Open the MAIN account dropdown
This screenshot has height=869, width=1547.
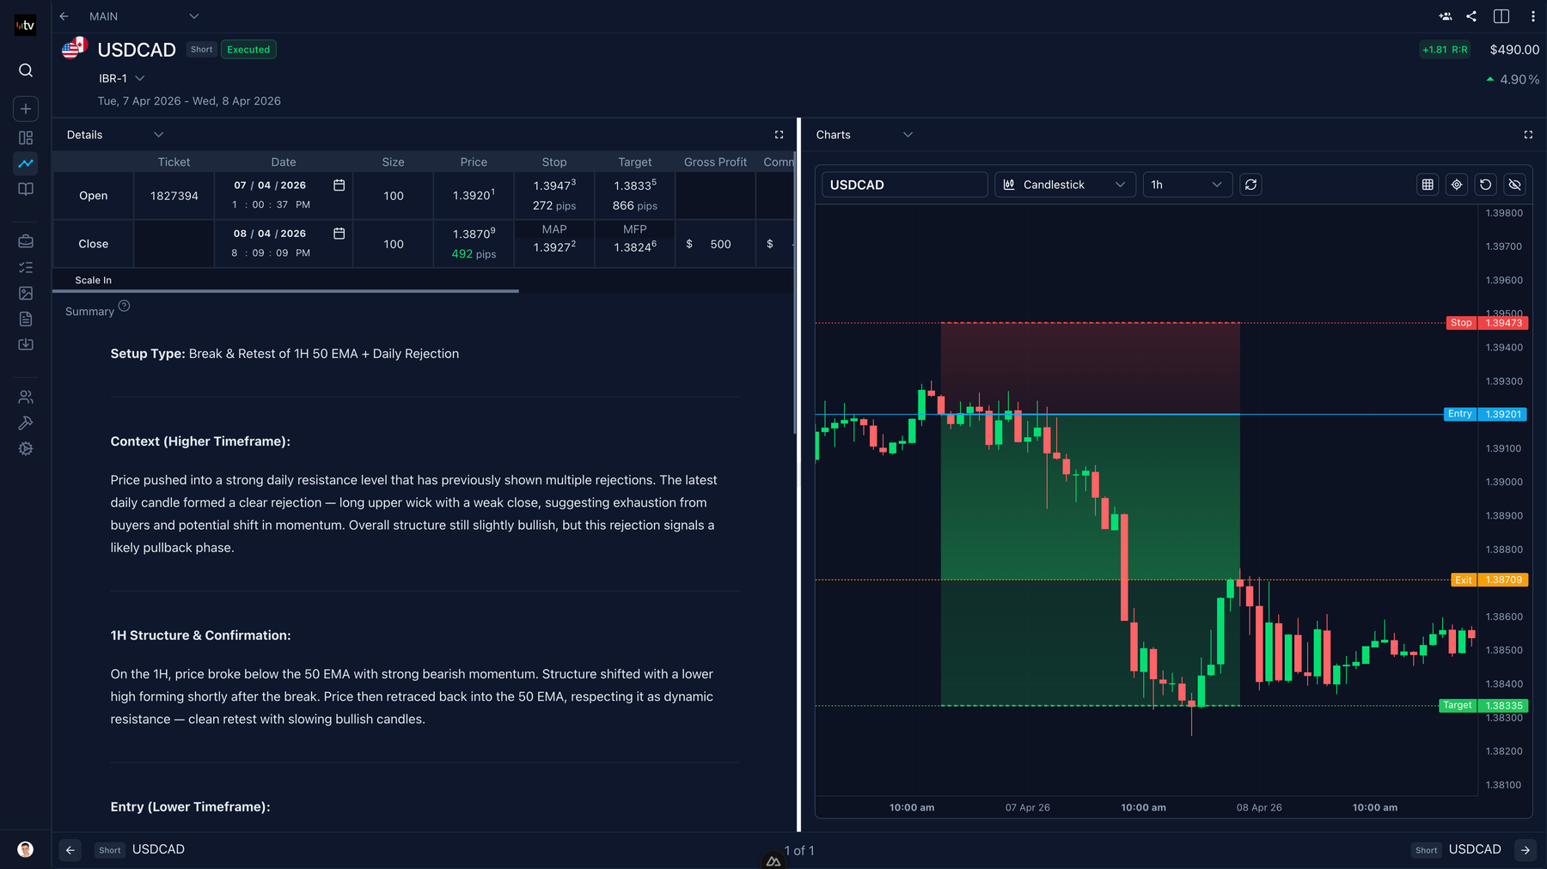click(x=193, y=15)
